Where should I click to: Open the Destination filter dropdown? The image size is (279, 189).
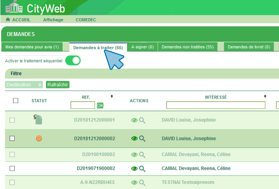[24, 85]
